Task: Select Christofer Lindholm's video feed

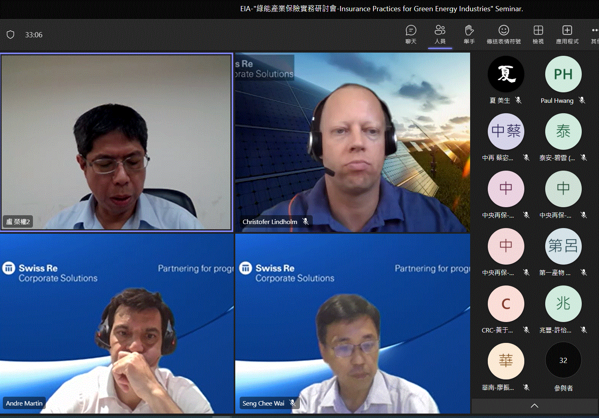Action: click(352, 143)
